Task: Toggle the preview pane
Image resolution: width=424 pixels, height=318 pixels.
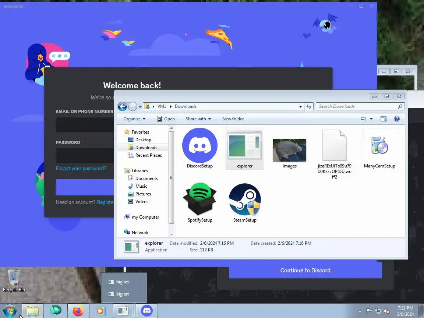Action: coord(384,119)
